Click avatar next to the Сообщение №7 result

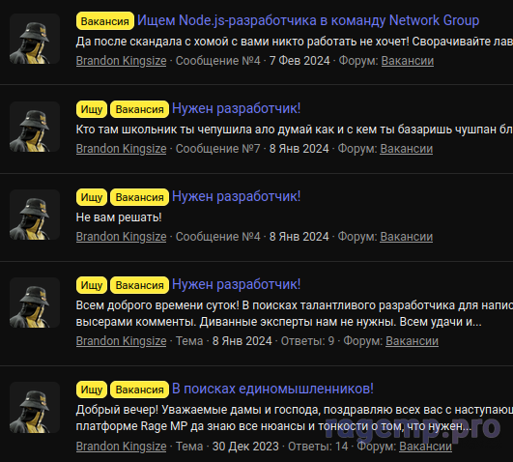tap(35, 127)
